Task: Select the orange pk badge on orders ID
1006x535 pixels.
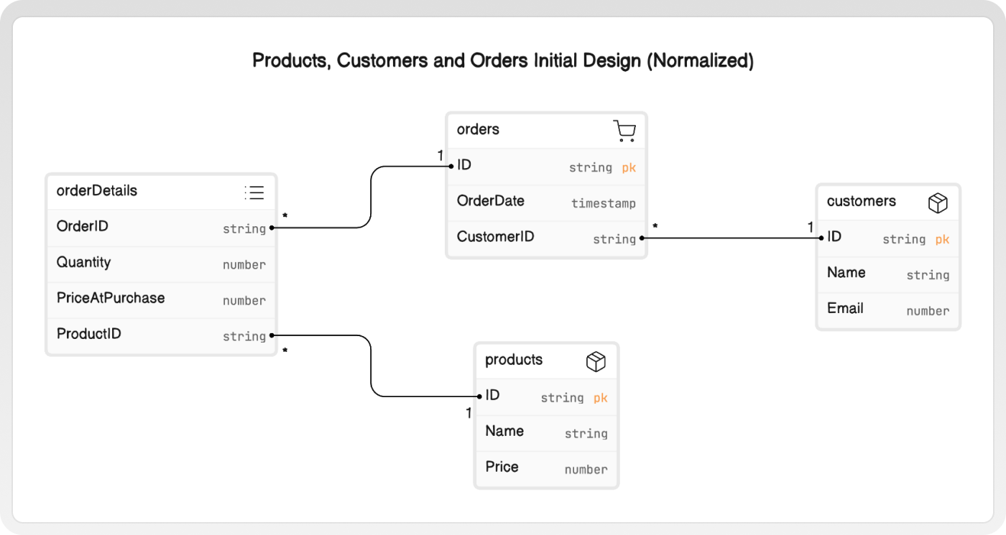Action: coord(628,167)
